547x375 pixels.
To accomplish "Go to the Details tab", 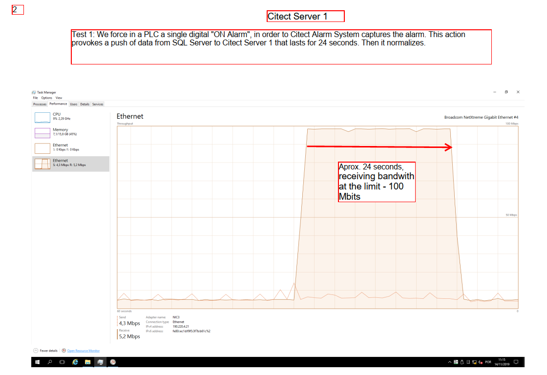I will 85,104.
